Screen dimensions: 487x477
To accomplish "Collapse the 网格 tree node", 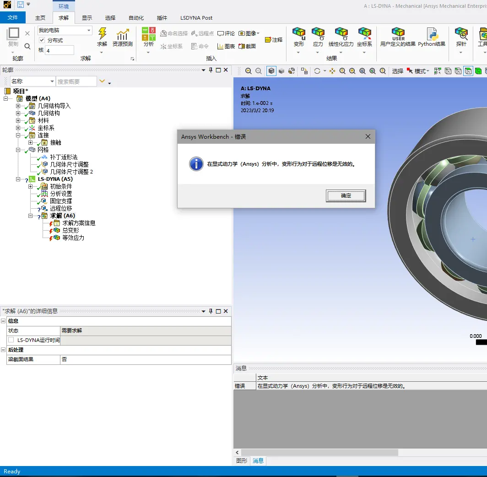I will (18, 150).
